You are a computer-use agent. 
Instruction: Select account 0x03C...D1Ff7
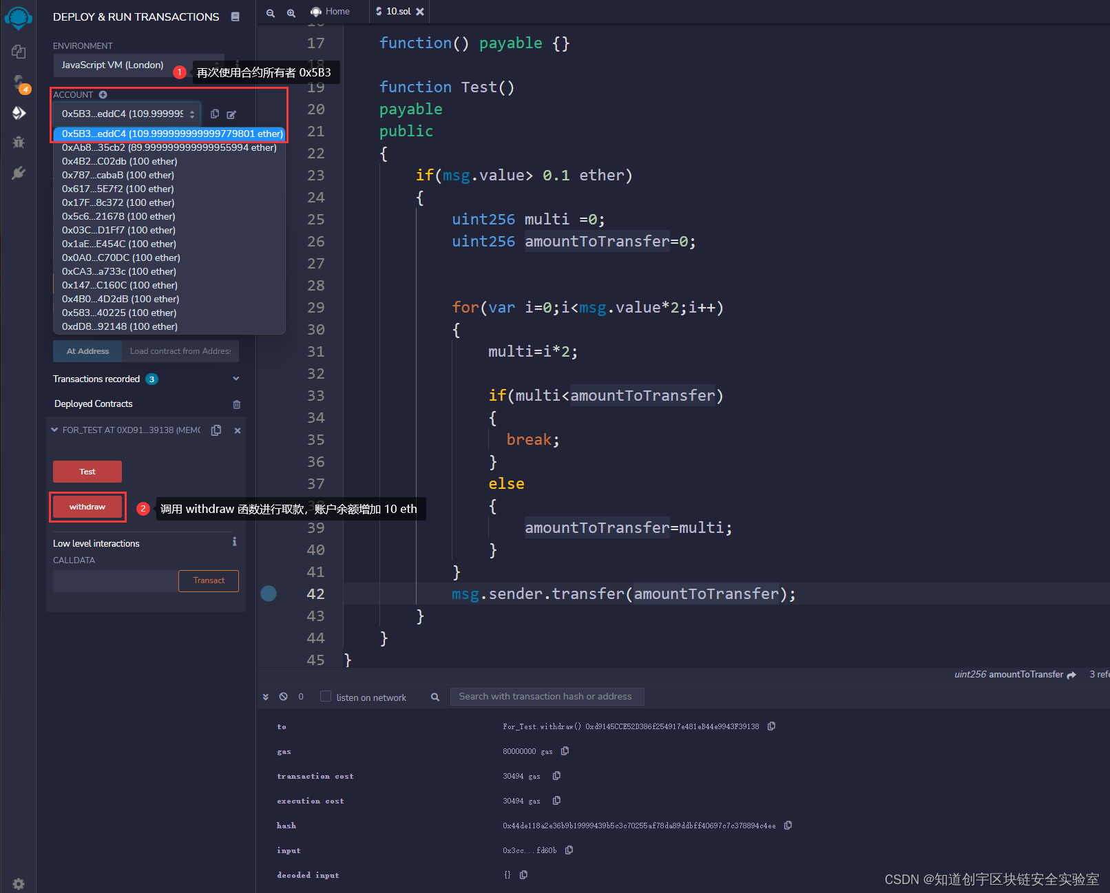(x=170, y=230)
